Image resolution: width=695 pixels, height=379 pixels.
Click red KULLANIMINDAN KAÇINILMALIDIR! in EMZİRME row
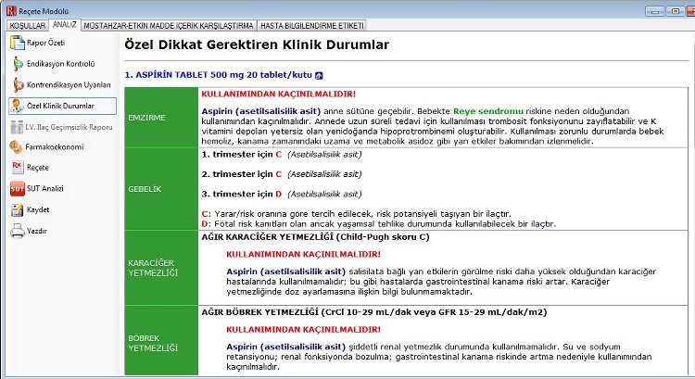pyautogui.click(x=278, y=94)
